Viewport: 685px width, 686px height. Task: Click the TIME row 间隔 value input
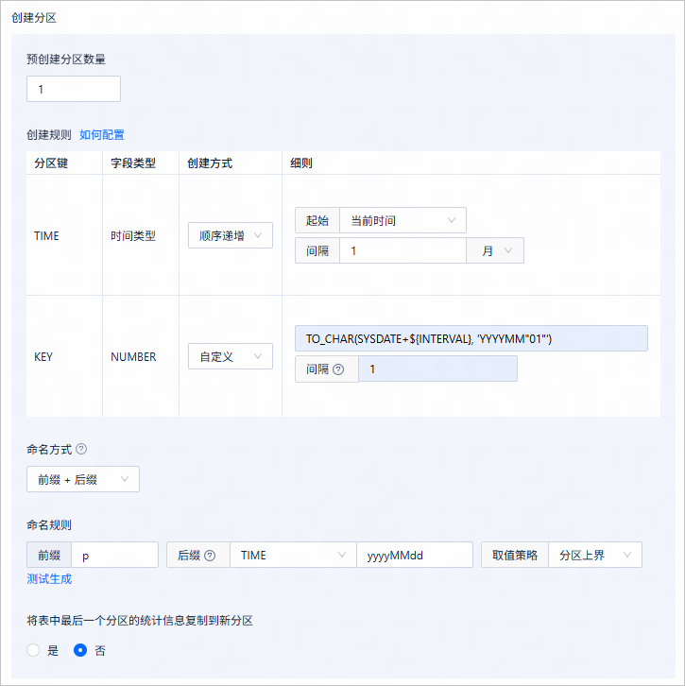(402, 250)
